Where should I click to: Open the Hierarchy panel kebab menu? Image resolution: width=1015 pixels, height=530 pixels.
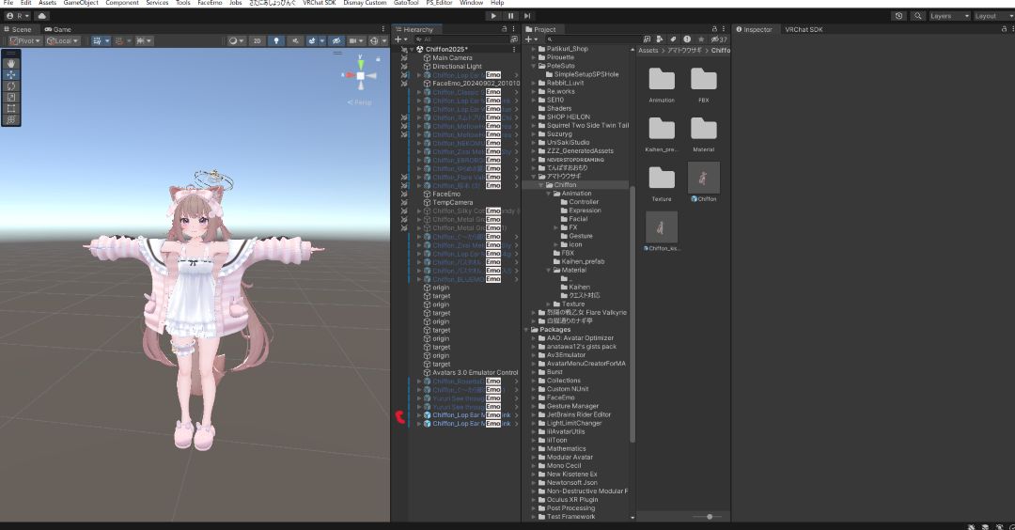[514, 29]
